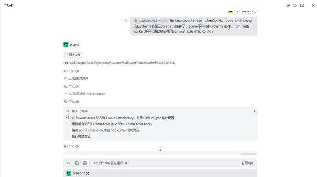The height and width of the screenshot is (177, 317).
Task: Open the task list toolbar icon
Action: pyautogui.click(x=68, y=163)
